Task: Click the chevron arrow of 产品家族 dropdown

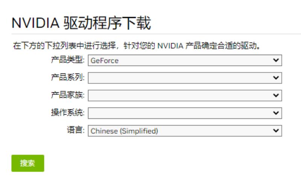Action: (276, 95)
